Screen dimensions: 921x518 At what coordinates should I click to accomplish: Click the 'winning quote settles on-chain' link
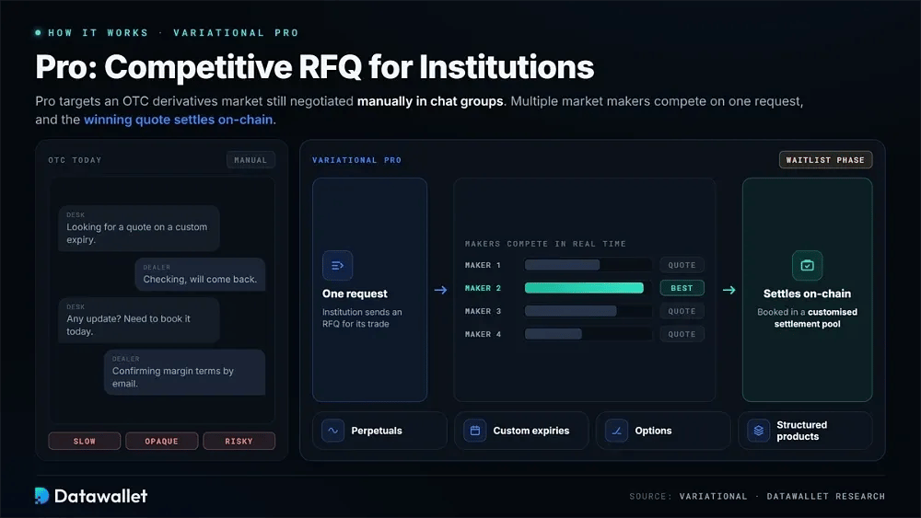[178, 120]
